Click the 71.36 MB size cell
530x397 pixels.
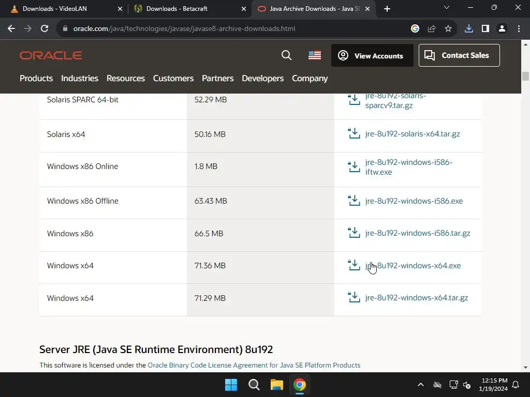[x=261, y=267]
